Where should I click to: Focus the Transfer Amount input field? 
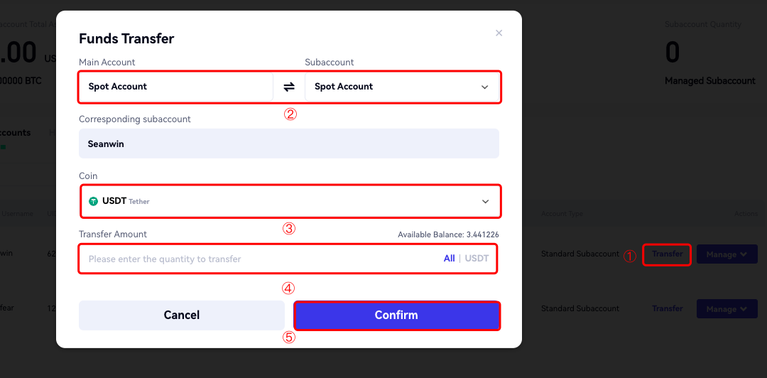(x=256, y=259)
